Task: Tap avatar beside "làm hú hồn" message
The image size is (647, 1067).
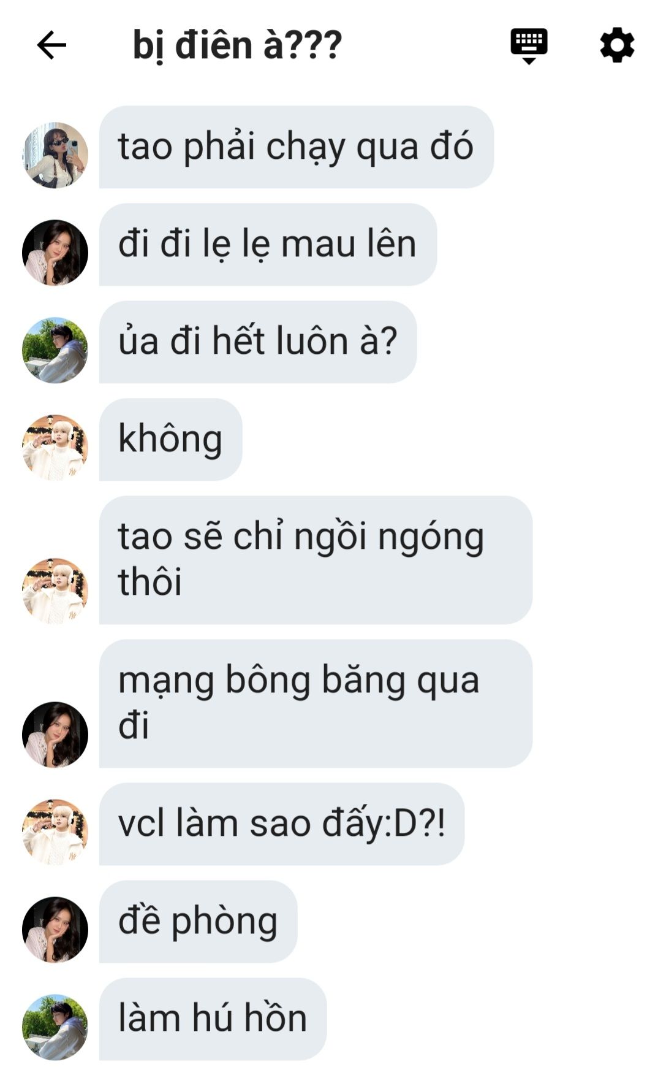Action: click(x=55, y=1027)
